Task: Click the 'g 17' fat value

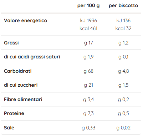Action: (88, 43)
